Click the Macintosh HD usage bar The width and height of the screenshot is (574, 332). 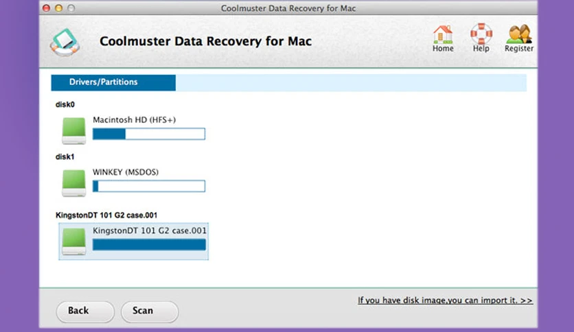pyautogui.click(x=148, y=134)
